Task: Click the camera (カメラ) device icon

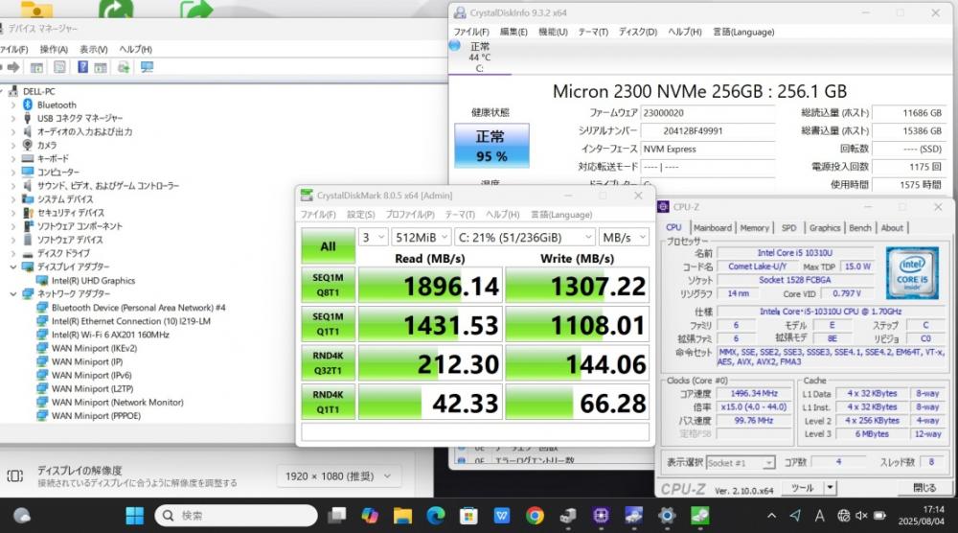Action: [x=28, y=145]
